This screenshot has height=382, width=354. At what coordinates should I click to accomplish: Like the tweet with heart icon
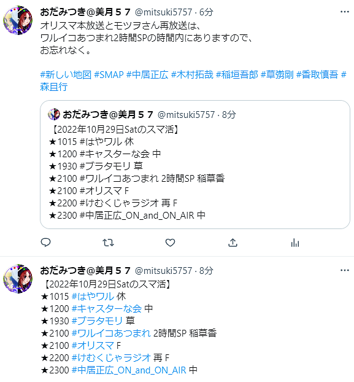[170, 243]
